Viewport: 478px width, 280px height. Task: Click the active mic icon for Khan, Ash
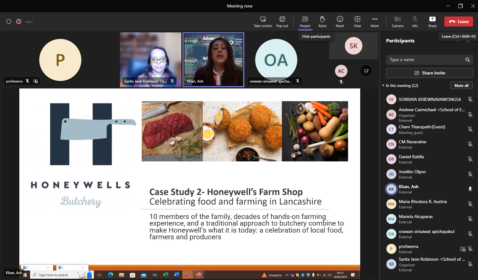pyautogui.click(x=470, y=189)
